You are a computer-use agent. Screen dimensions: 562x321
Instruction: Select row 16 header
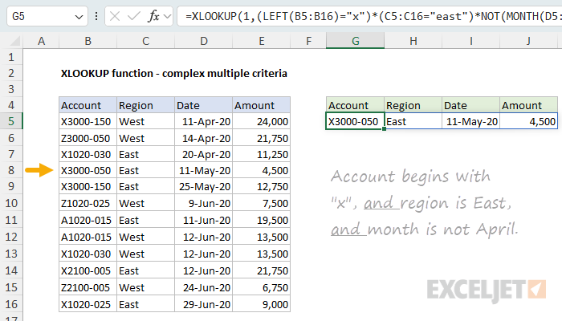coord(11,304)
